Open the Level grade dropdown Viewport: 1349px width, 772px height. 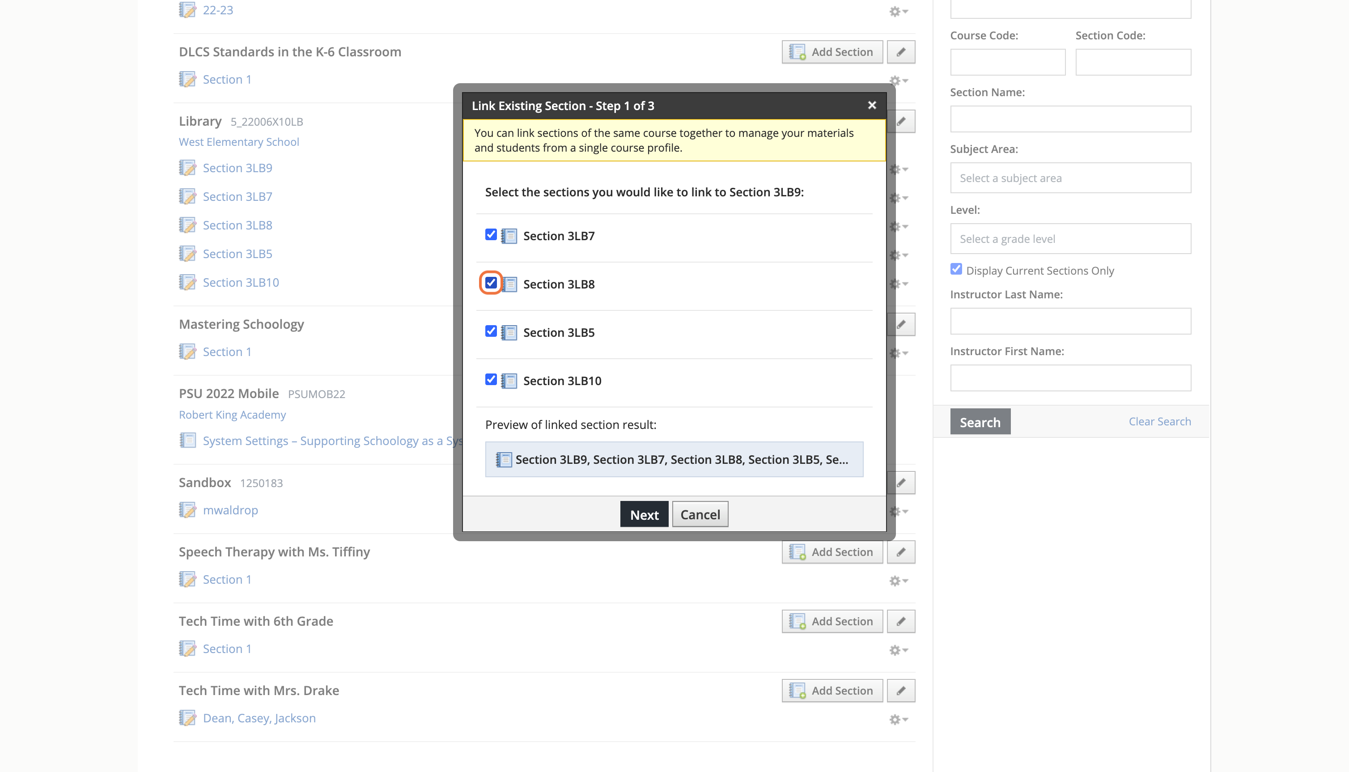(x=1070, y=238)
